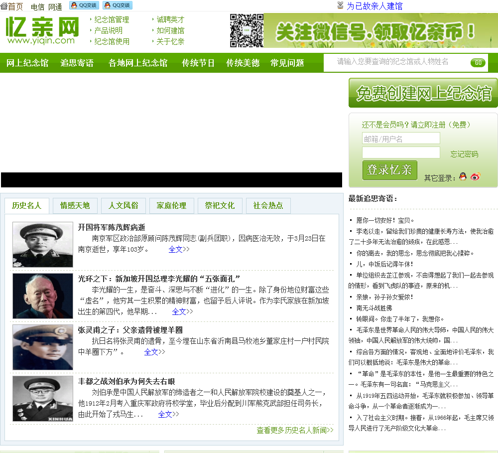Click 免费创建网上纪念馆 banner button

tap(423, 93)
